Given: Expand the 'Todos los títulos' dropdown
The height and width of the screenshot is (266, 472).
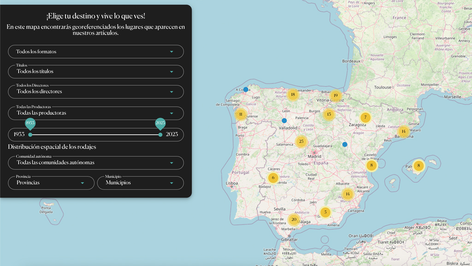Looking at the screenshot, I should point(96,72).
